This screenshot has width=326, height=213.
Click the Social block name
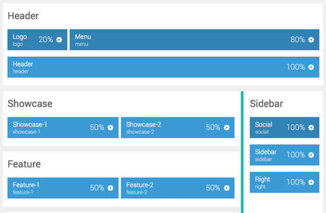tap(263, 124)
